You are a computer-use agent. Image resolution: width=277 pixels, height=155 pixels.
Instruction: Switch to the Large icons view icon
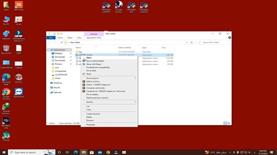click(x=229, y=124)
